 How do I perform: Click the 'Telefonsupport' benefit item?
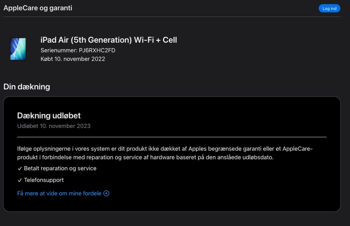[x=44, y=180]
